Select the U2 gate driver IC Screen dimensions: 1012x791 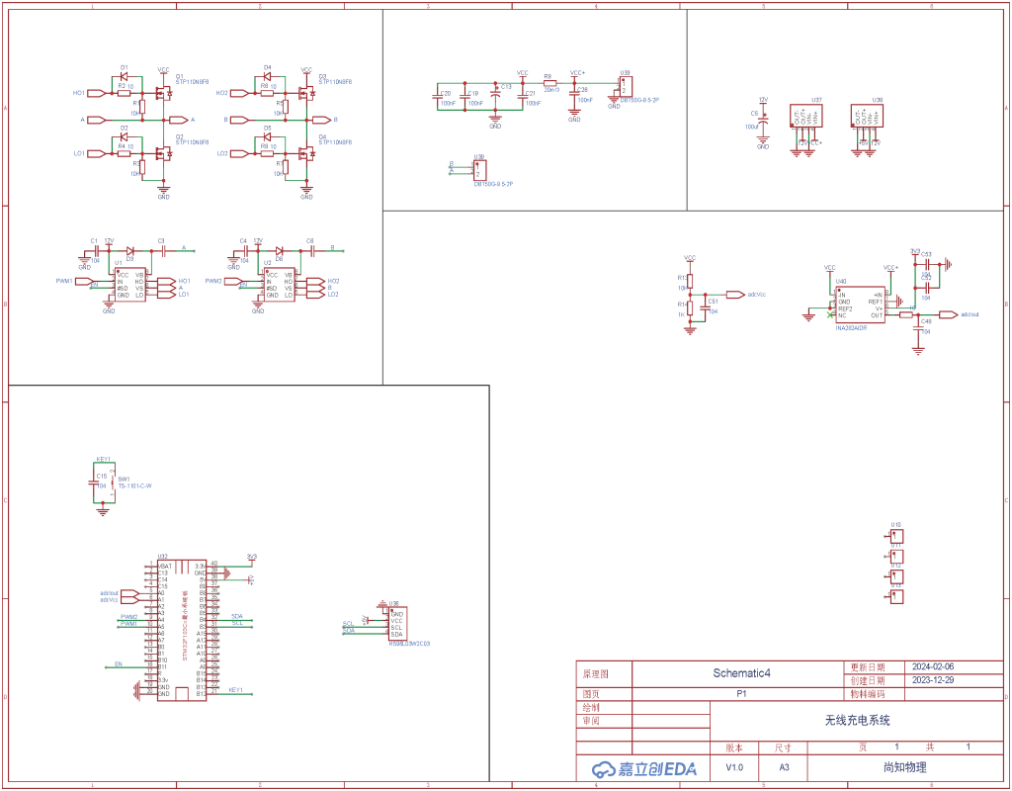[x=279, y=285]
